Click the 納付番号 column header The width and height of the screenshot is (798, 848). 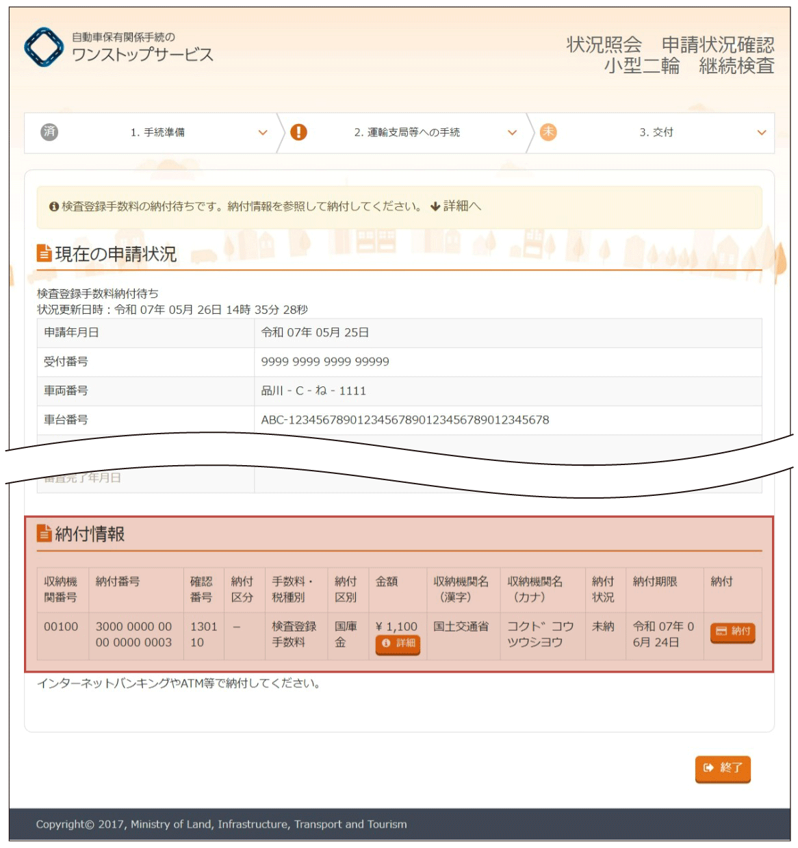[136, 590]
